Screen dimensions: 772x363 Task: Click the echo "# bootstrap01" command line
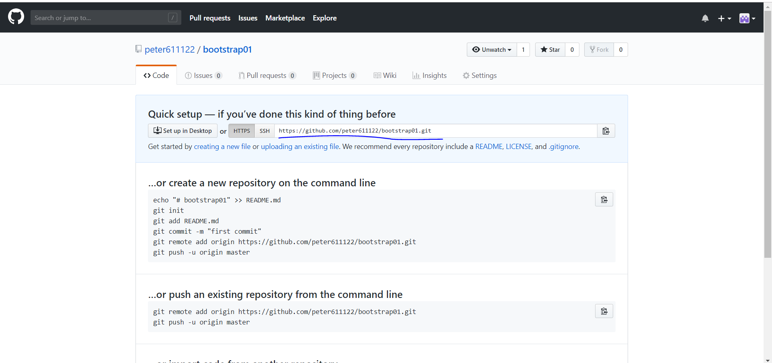tap(217, 200)
